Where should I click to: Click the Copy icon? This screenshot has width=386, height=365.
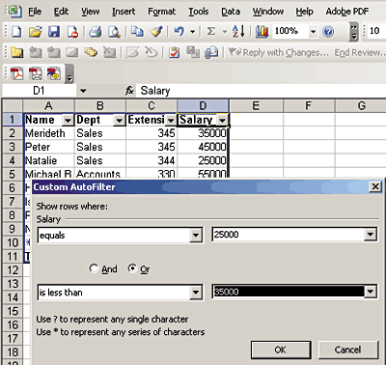[x=137, y=32]
